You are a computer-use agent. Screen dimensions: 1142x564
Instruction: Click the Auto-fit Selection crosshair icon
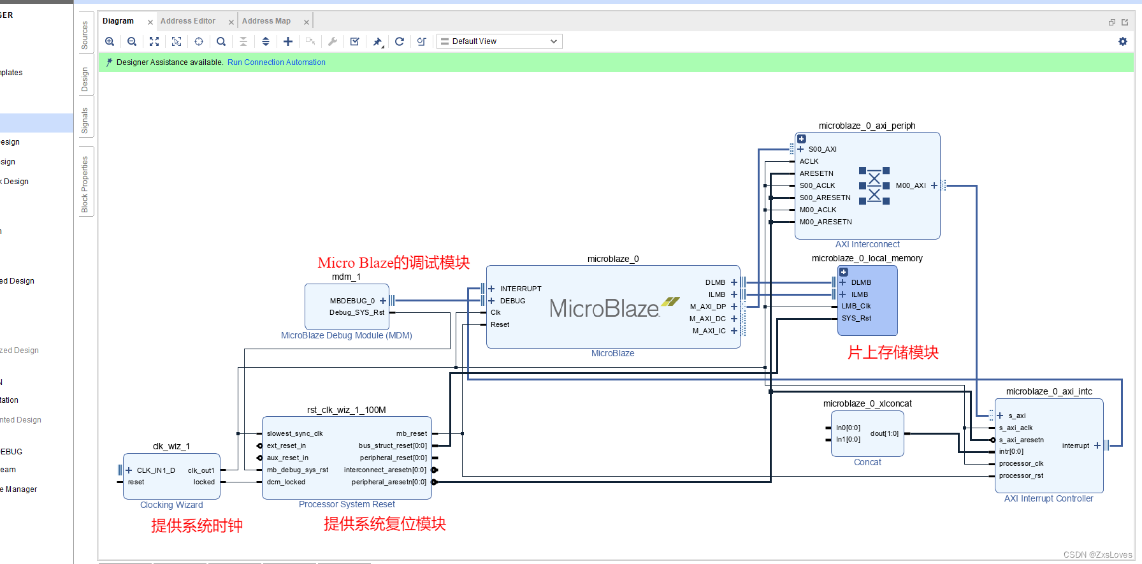click(199, 41)
